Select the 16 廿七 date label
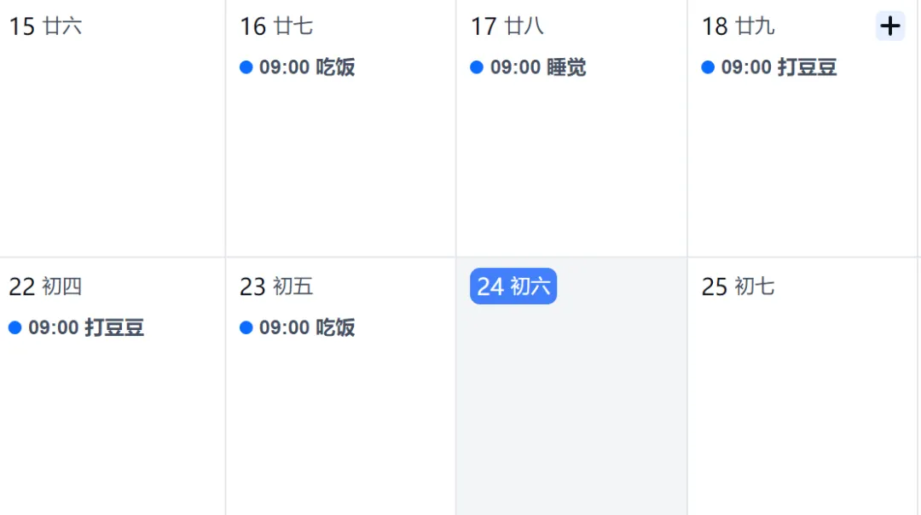 [276, 26]
